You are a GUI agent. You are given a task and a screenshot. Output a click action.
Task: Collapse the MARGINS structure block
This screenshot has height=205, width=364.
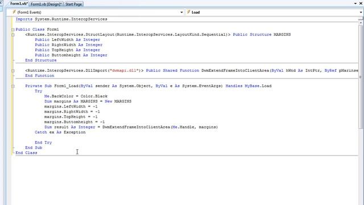pos(13,35)
